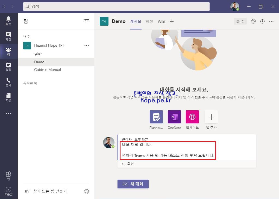Show more apps via sidebar ellipsis
This screenshot has width=279, height=199.
8,114
